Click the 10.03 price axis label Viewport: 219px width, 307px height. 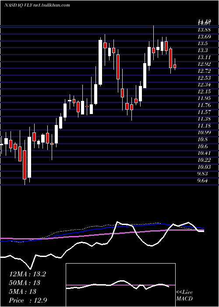(204, 167)
